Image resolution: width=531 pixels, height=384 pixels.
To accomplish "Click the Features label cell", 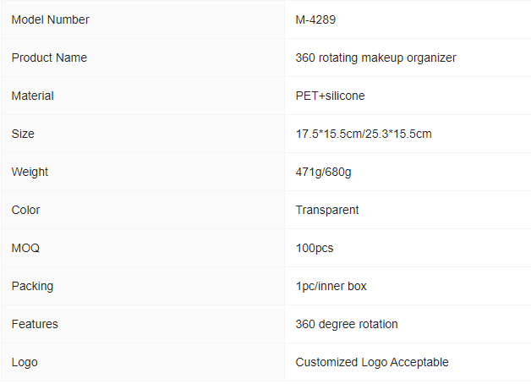I will (x=143, y=324).
